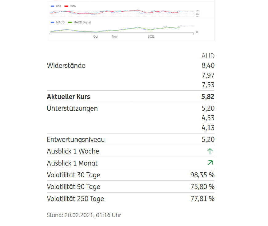Click the Volatilität 30 Tage value 98,35 %
Image resolution: width=268 pixels, height=226 pixels.
pos(202,175)
